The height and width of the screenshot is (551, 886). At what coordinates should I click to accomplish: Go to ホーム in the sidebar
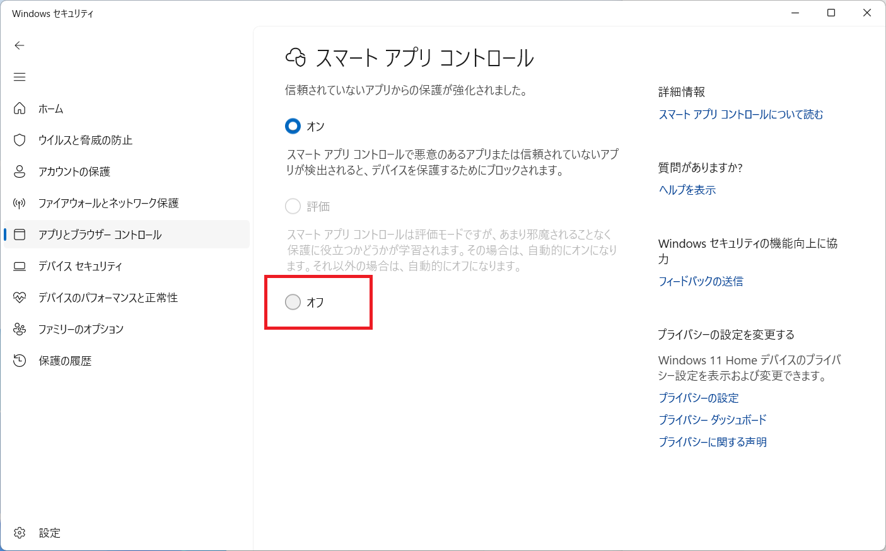pyautogui.click(x=127, y=108)
